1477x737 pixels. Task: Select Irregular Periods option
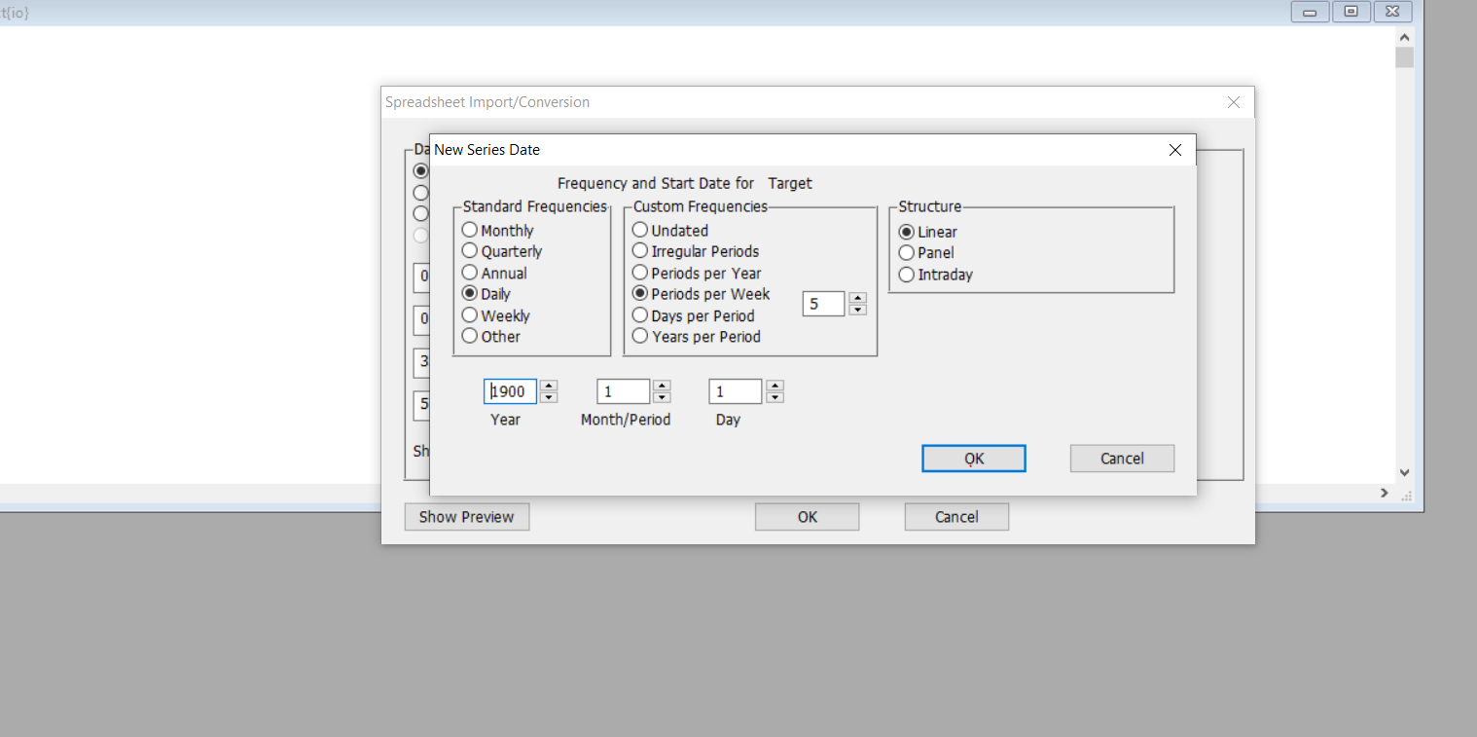coord(640,251)
